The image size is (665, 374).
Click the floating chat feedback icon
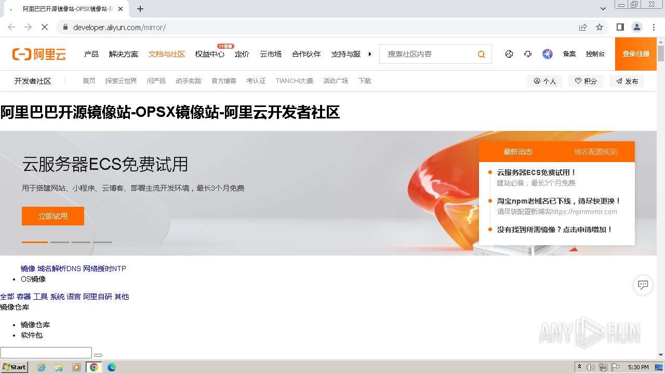(x=643, y=285)
